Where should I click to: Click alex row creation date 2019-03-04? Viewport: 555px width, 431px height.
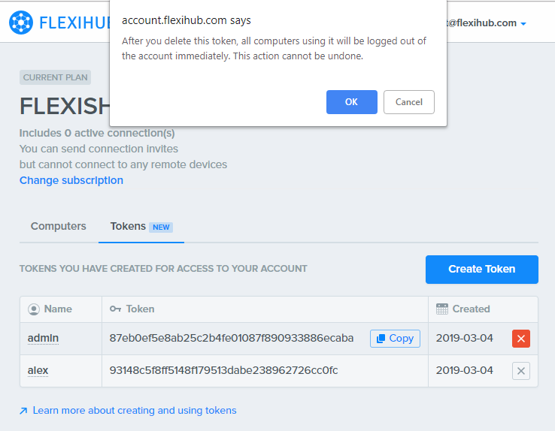click(x=465, y=370)
